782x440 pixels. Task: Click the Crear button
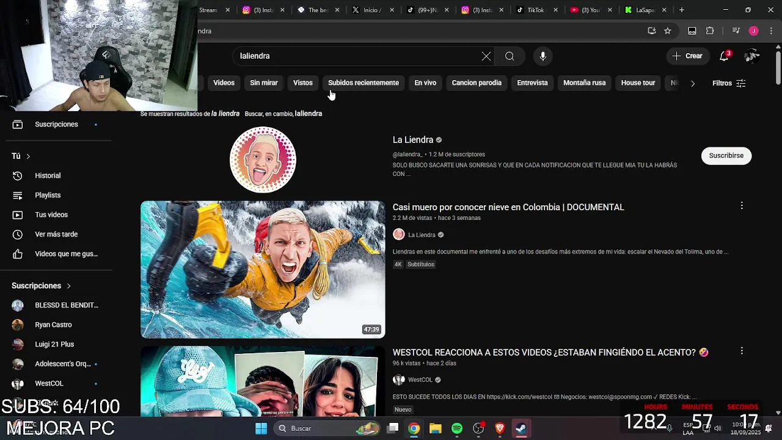coord(688,56)
